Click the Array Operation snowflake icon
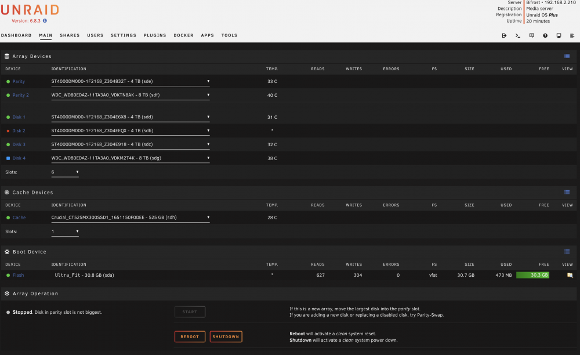This screenshot has width=580, height=355. (x=7, y=294)
